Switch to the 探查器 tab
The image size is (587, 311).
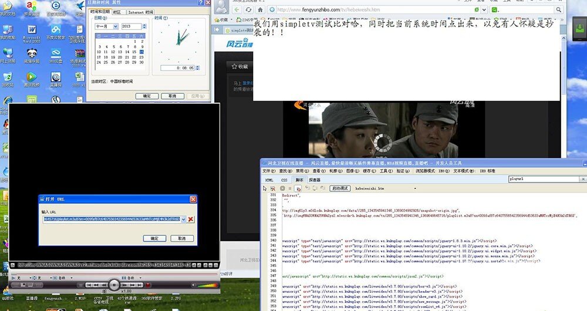tap(315, 180)
